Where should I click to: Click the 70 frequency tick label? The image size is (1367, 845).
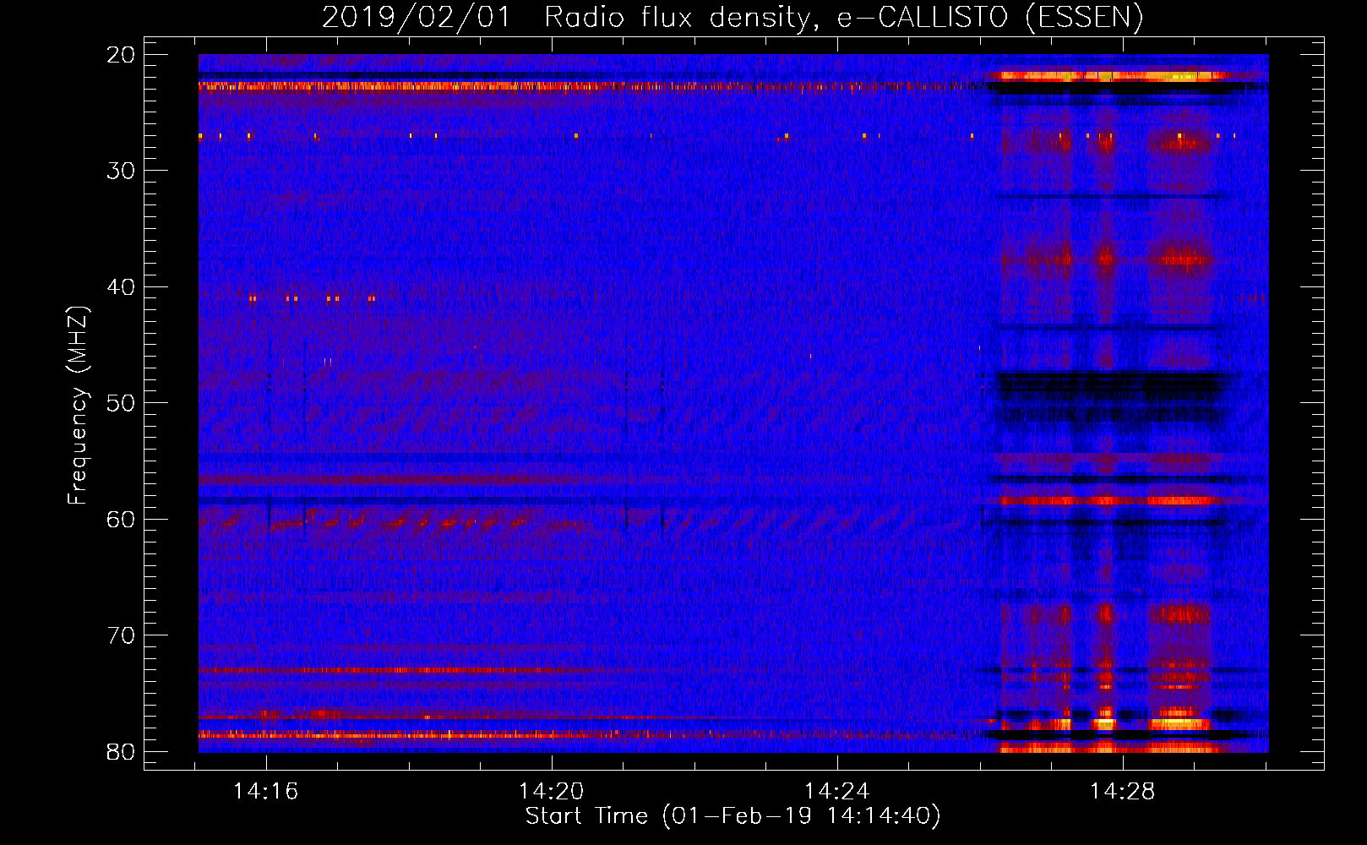[x=121, y=635]
